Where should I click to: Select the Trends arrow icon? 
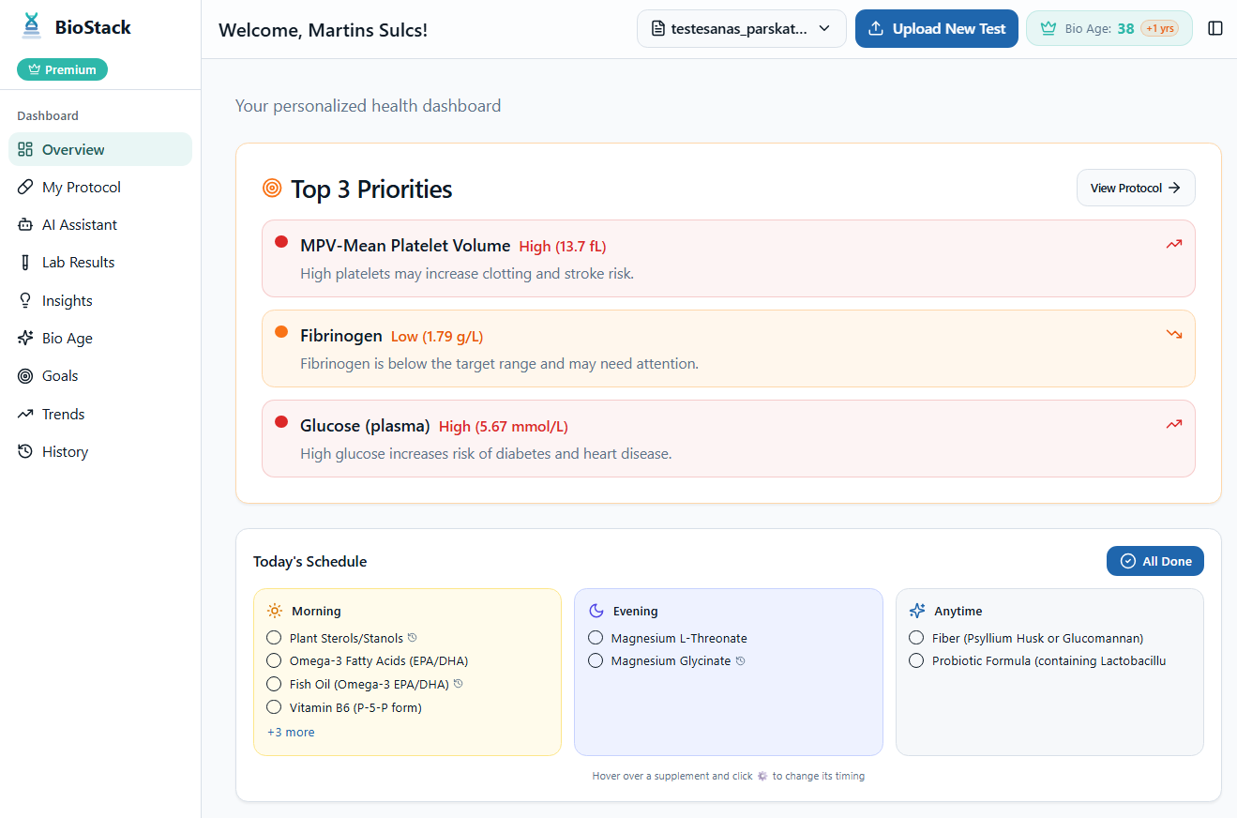pyautogui.click(x=23, y=414)
